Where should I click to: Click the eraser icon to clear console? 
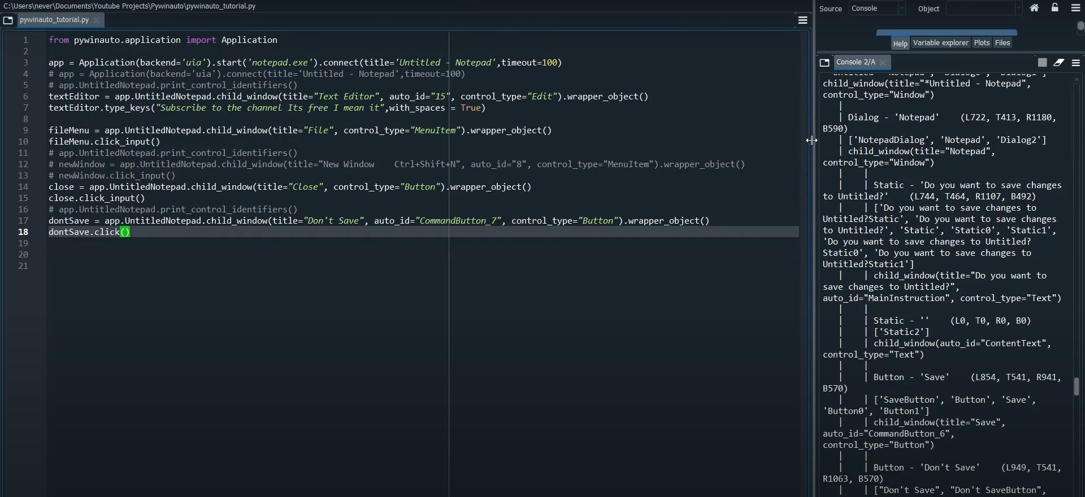(x=1059, y=63)
